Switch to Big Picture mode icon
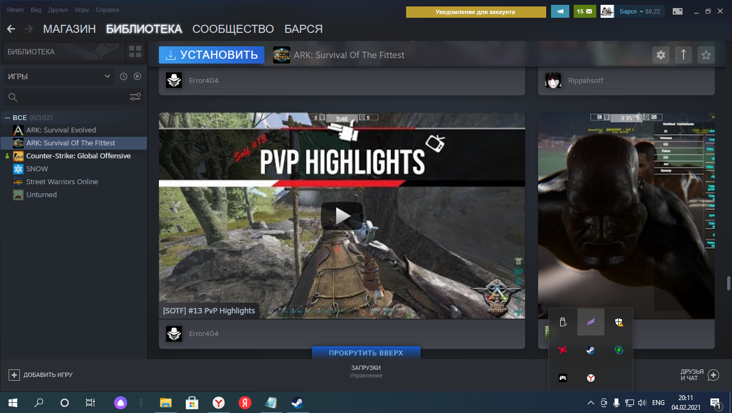This screenshot has width=732, height=413. coord(678,11)
